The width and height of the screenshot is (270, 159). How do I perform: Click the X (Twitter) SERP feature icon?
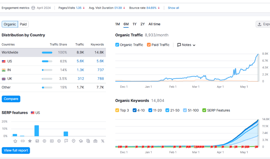click(x=102, y=141)
